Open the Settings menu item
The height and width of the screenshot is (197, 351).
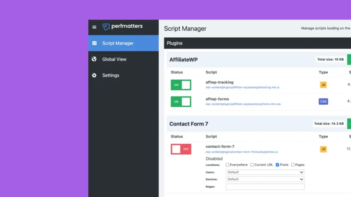111,75
